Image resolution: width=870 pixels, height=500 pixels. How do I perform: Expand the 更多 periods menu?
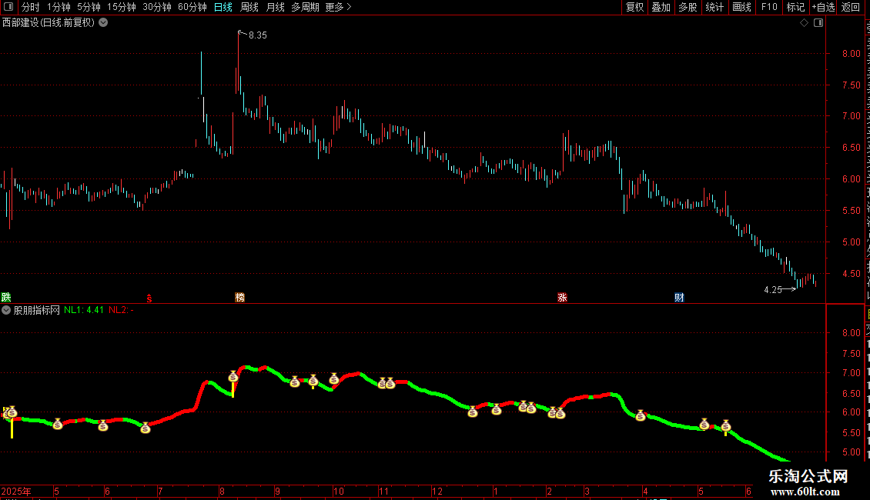tap(338, 7)
